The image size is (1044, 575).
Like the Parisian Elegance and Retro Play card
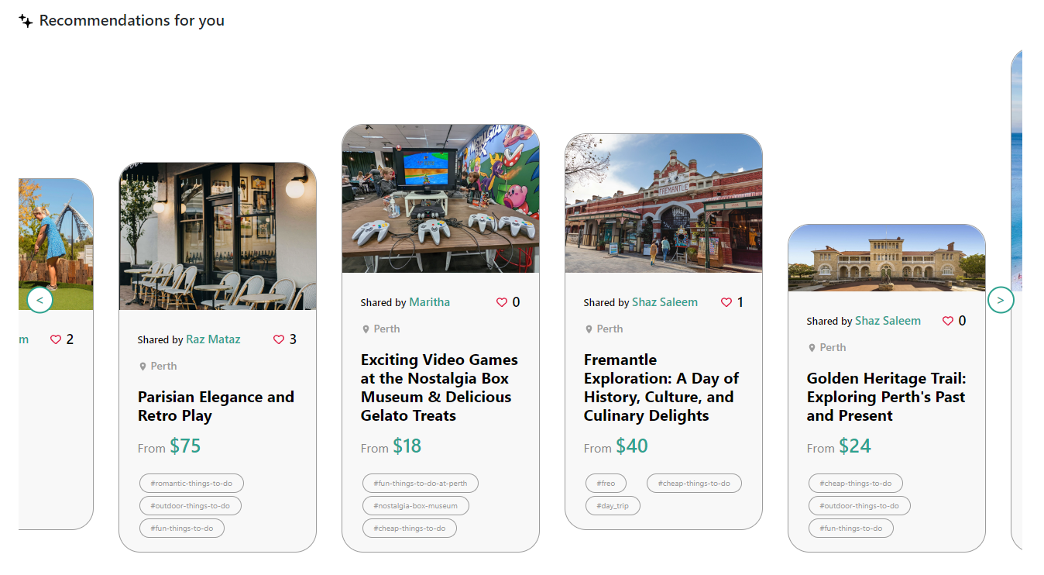pyautogui.click(x=279, y=339)
